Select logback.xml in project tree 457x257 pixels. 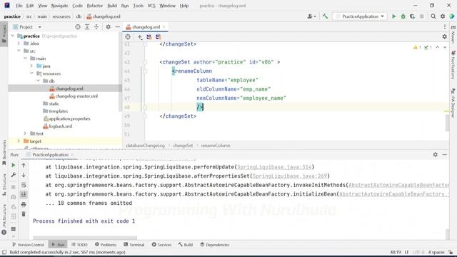(x=60, y=126)
